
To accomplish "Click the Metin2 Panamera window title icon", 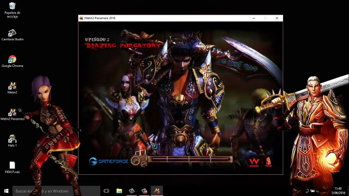I will point(81,18).
